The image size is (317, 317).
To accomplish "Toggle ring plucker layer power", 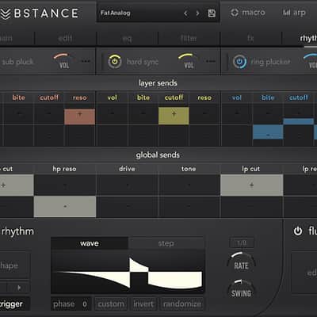I will pos(239,62).
